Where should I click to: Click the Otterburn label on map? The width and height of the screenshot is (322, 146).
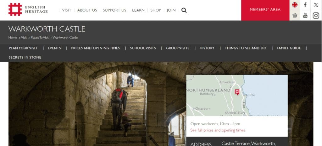coord(203,109)
